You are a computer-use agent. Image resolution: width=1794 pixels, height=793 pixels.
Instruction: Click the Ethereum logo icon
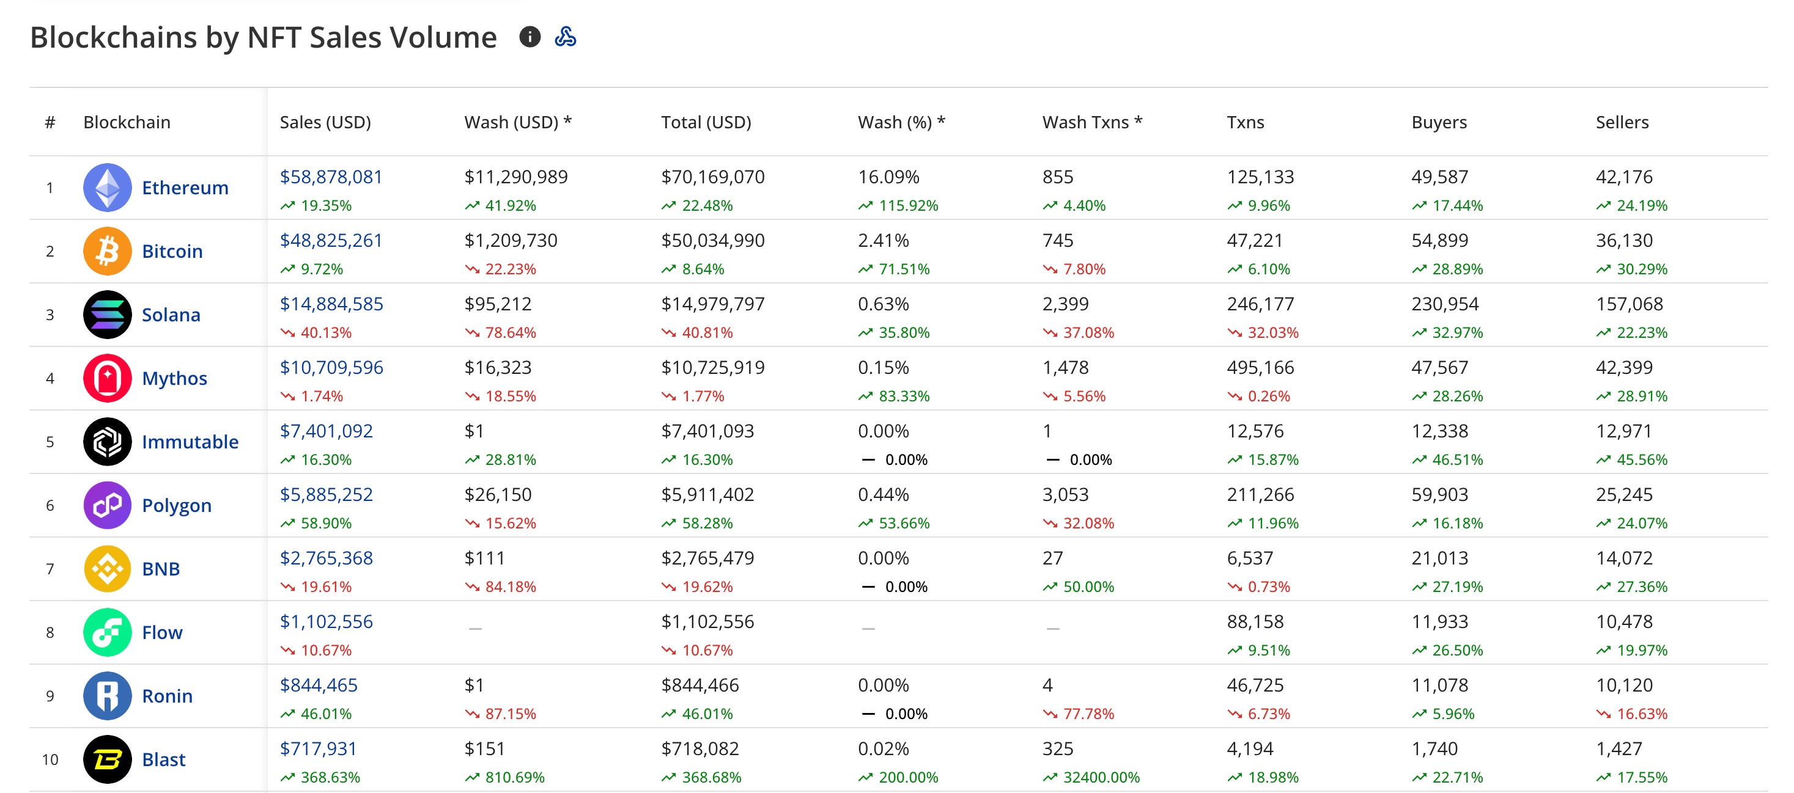point(107,188)
